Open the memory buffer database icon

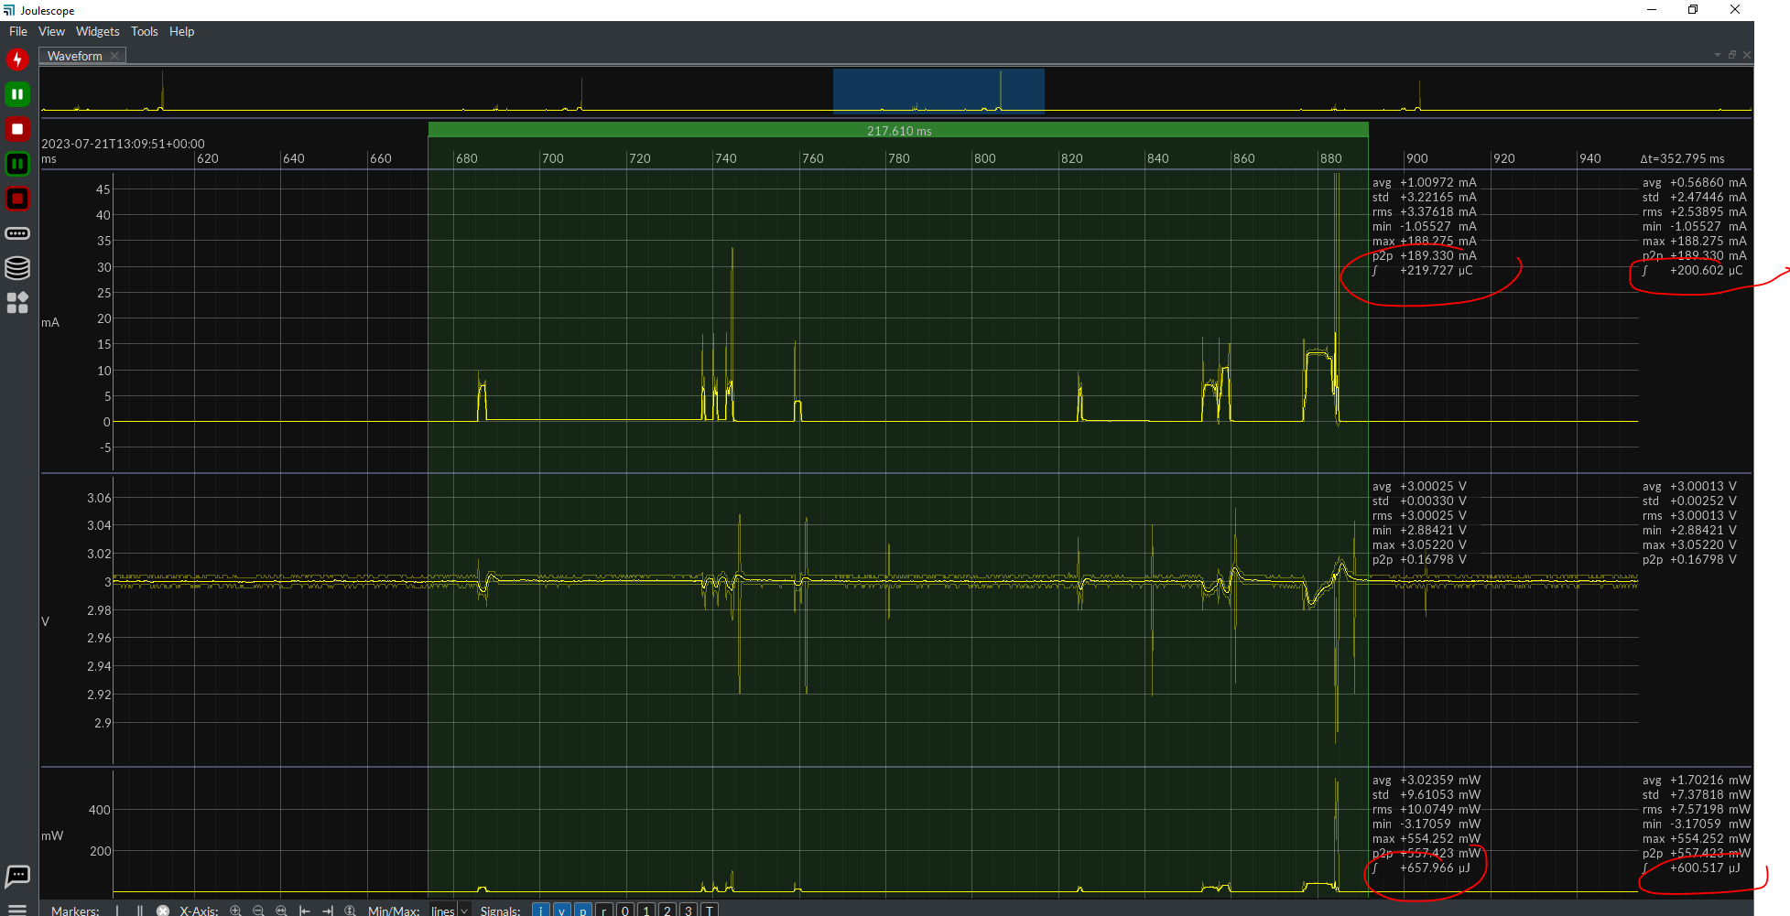[17, 267]
